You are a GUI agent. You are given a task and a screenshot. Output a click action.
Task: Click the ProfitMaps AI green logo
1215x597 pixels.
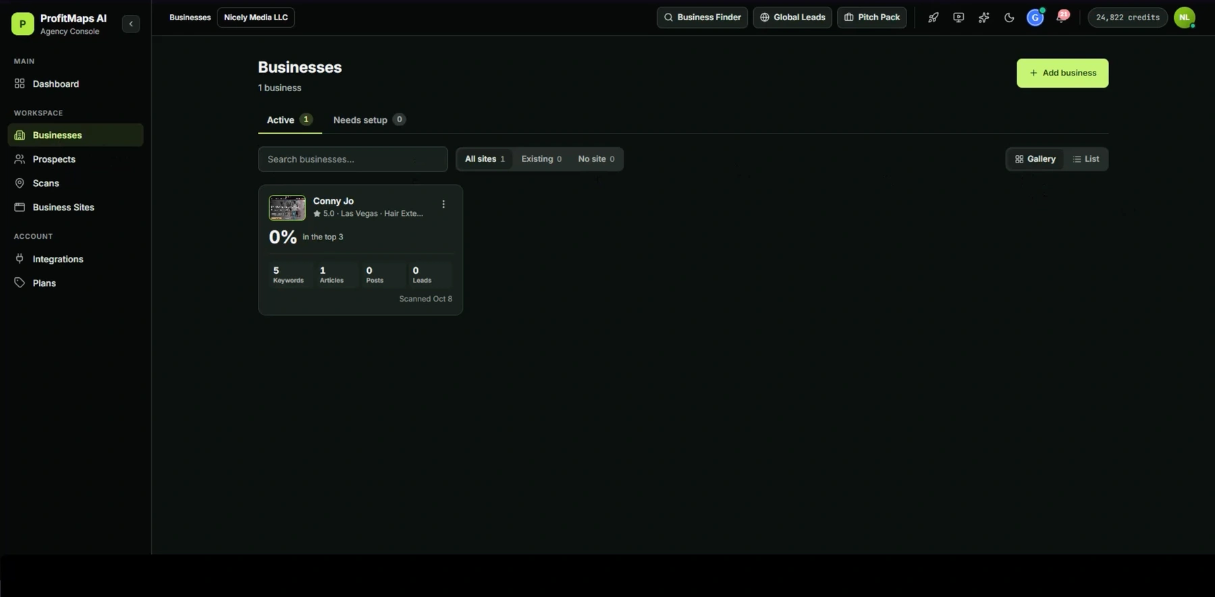point(22,24)
